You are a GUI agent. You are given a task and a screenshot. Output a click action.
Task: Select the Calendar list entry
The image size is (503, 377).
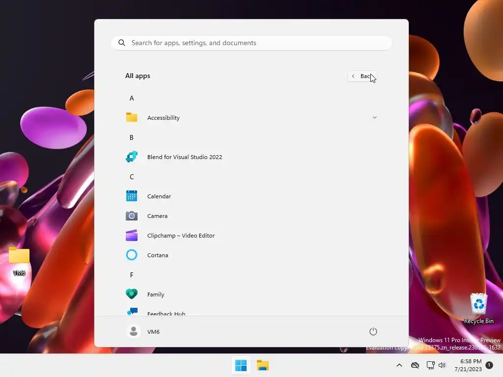(x=251, y=196)
